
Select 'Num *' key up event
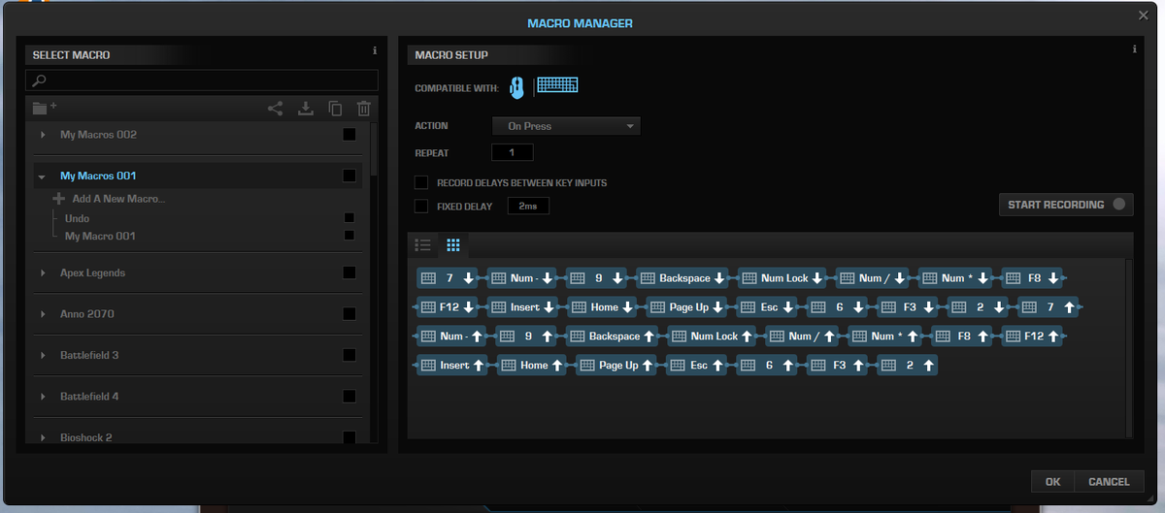coord(885,337)
